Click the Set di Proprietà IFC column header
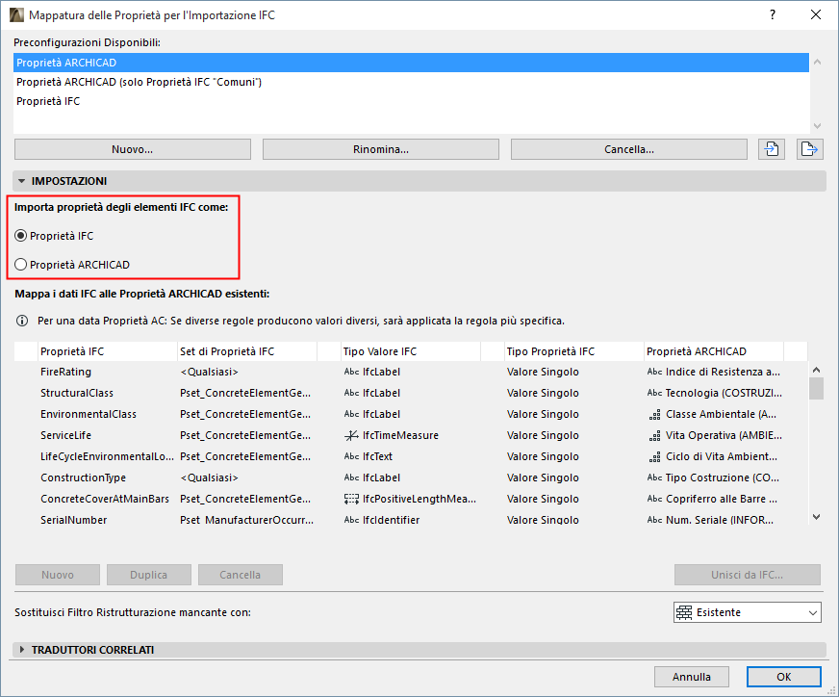 pos(246,351)
